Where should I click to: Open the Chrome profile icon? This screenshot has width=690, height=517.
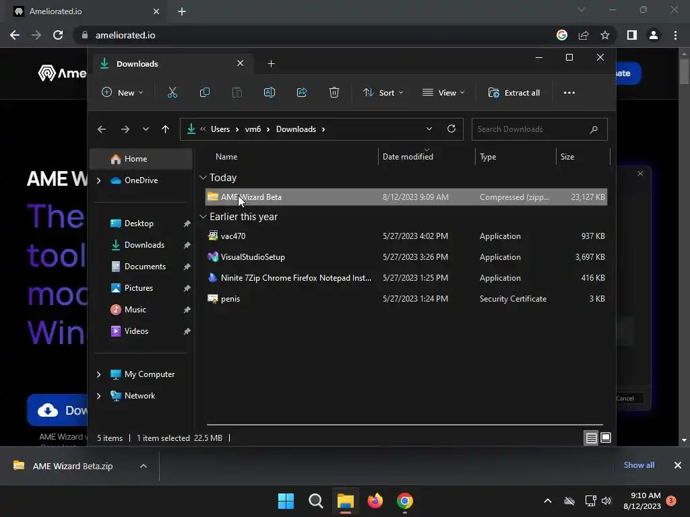654,35
